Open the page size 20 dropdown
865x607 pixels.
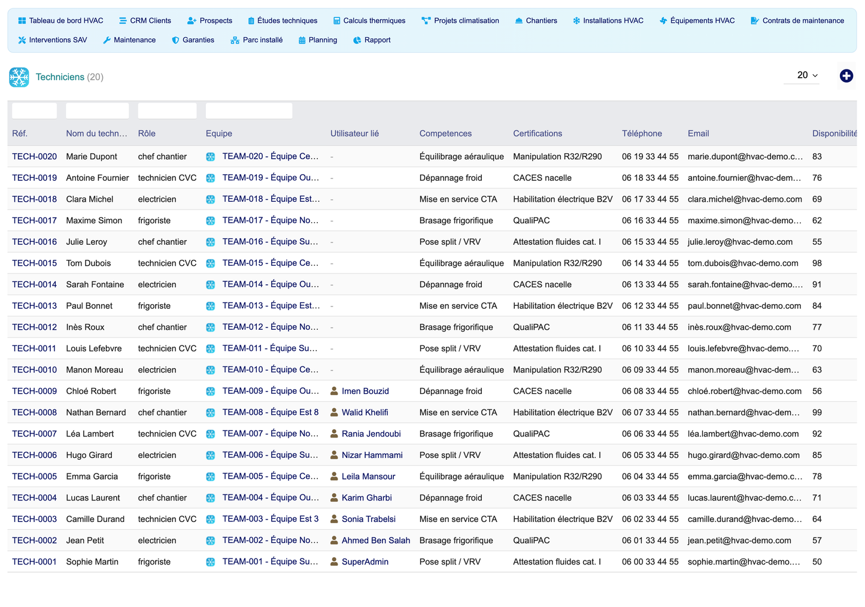(x=802, y=75)
